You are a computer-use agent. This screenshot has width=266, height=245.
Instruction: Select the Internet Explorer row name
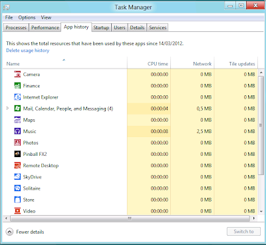pyautogui.click(x=41, y=97)
